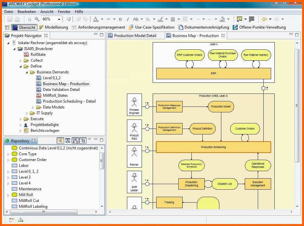The width and height of the screenshot is (304, 226).
Task: Click the green hierarchy icon in status bar
Action: point(21,220)
